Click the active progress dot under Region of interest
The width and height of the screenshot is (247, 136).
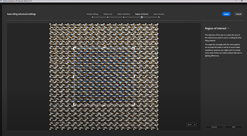142,17
